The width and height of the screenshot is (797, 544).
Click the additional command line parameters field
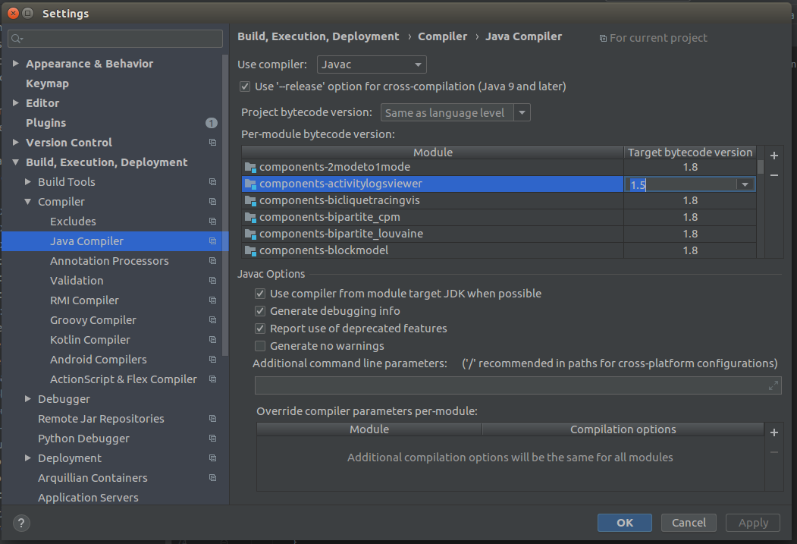[516, 385]
